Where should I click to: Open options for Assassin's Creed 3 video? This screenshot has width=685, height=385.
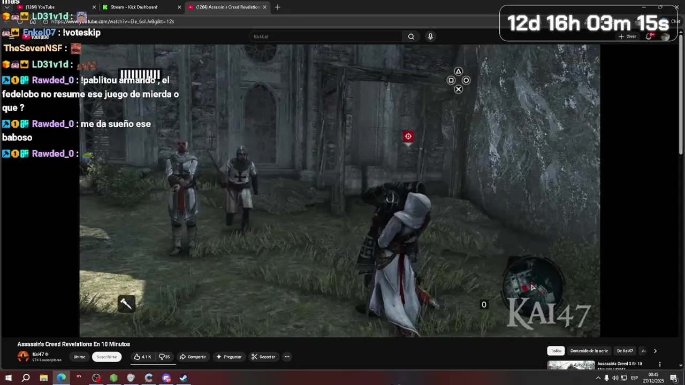[660, 364]
